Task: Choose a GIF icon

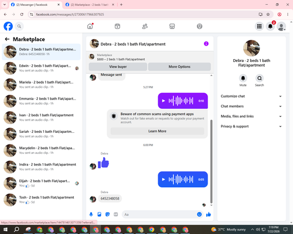Action: pyautogui.click(x=116, y=215)
